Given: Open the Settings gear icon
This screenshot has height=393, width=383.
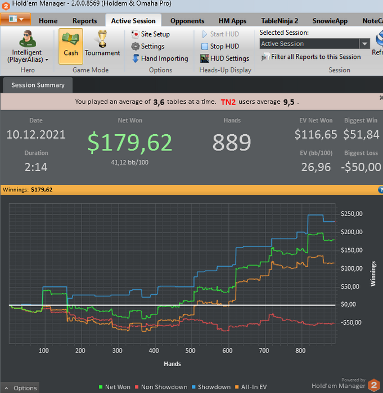Looking at the screenshot, I should pos(136,47).
